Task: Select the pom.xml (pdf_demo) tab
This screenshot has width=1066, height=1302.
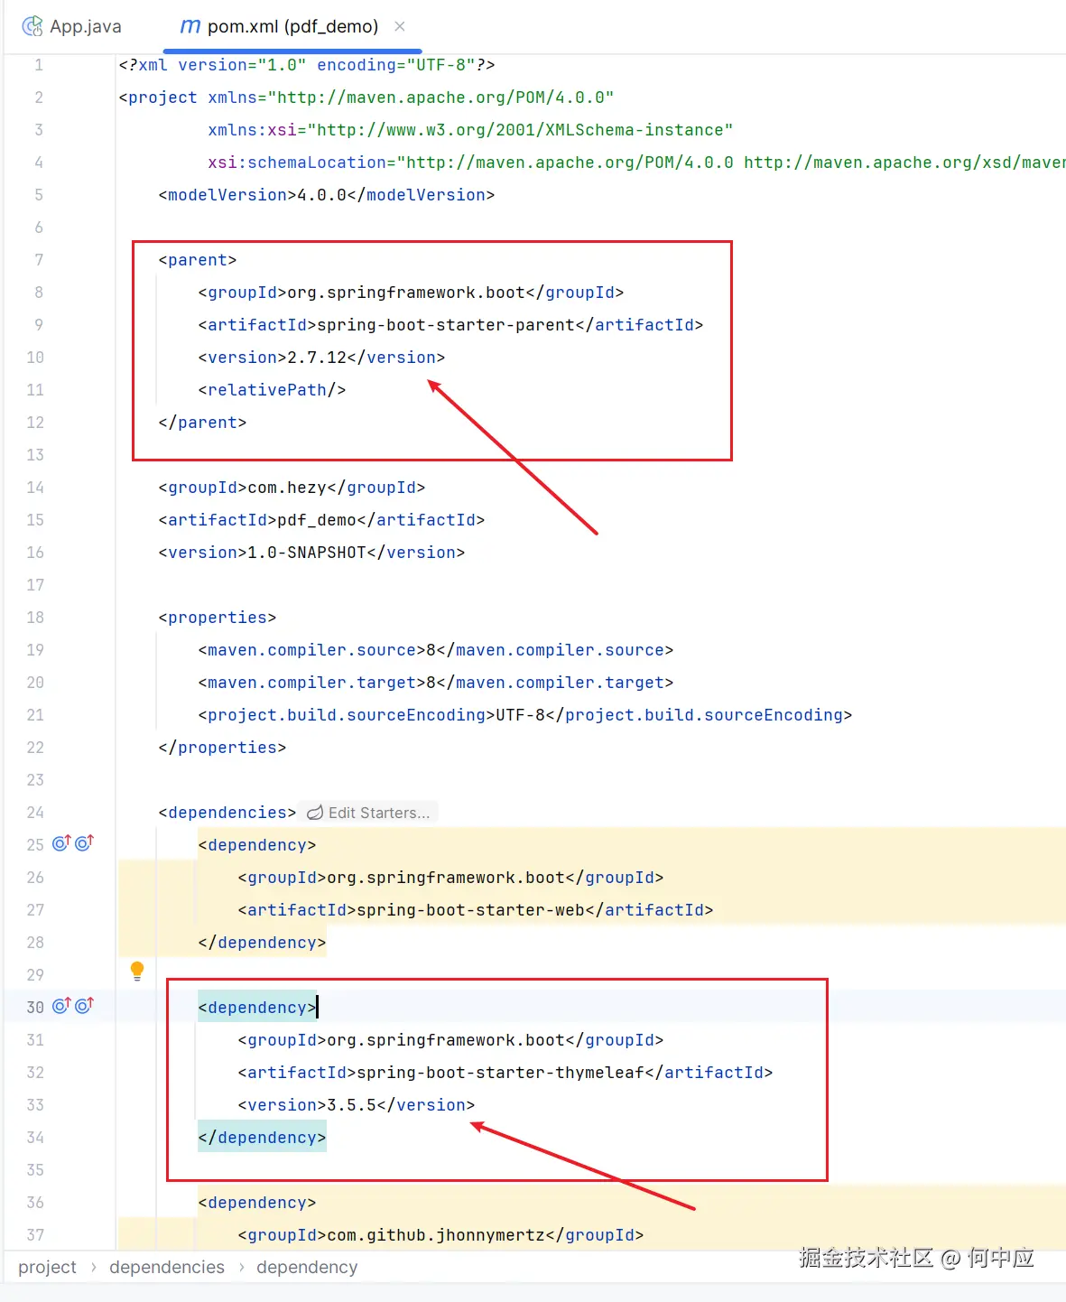Action: [x=292, y=26]
